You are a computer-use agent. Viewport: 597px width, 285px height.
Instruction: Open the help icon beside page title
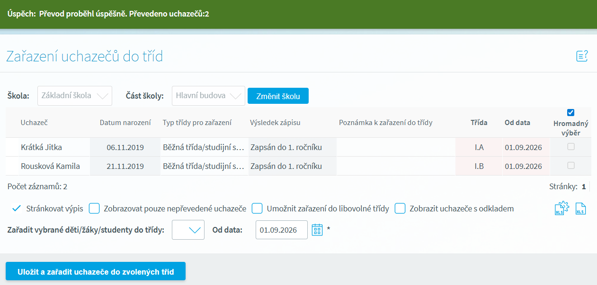click(582, 56)
